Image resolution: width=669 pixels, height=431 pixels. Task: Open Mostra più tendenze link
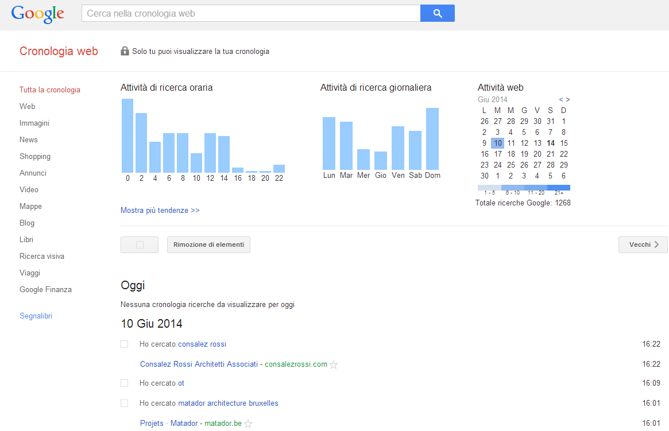160,210
